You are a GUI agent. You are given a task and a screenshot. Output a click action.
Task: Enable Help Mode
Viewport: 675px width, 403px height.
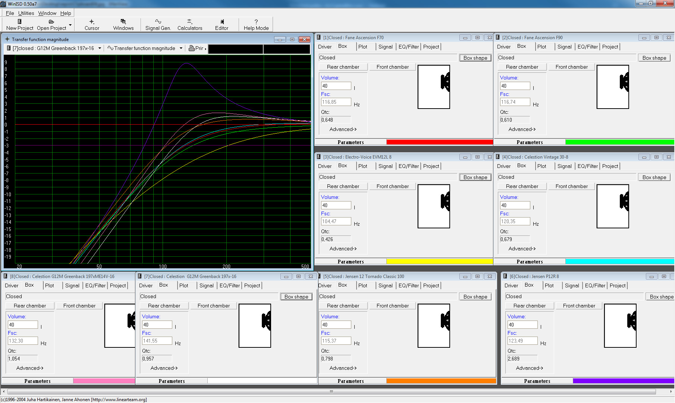point(256,25)
